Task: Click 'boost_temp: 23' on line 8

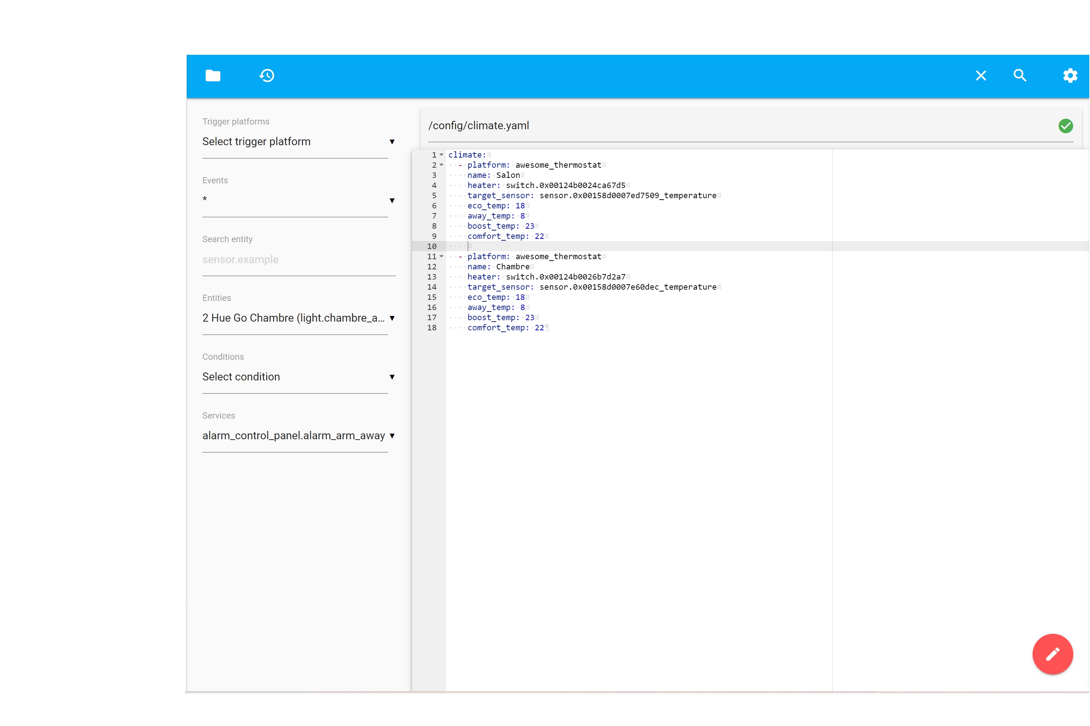Action: pos(501,226)
